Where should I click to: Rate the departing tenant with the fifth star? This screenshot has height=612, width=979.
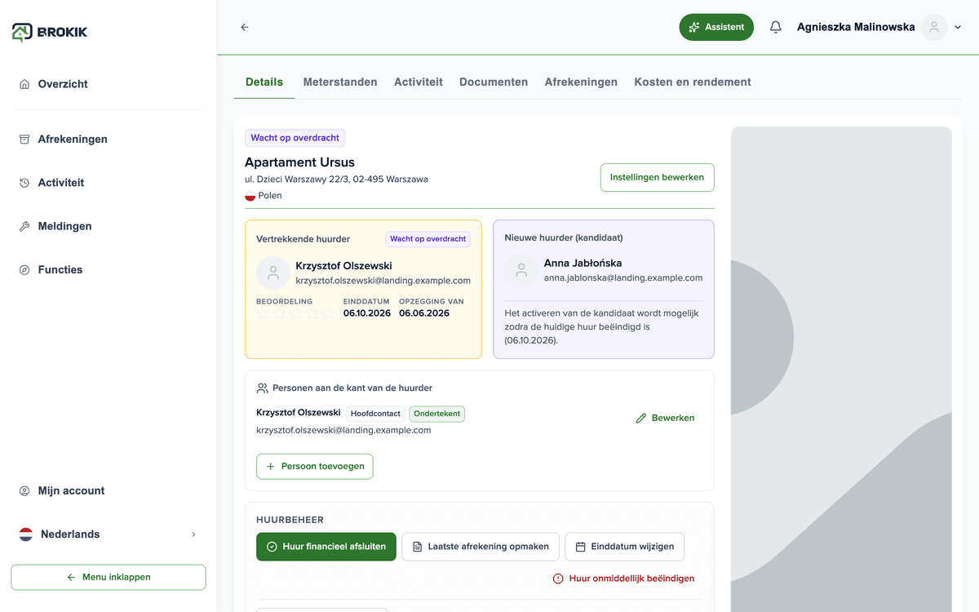pos(328,313)
